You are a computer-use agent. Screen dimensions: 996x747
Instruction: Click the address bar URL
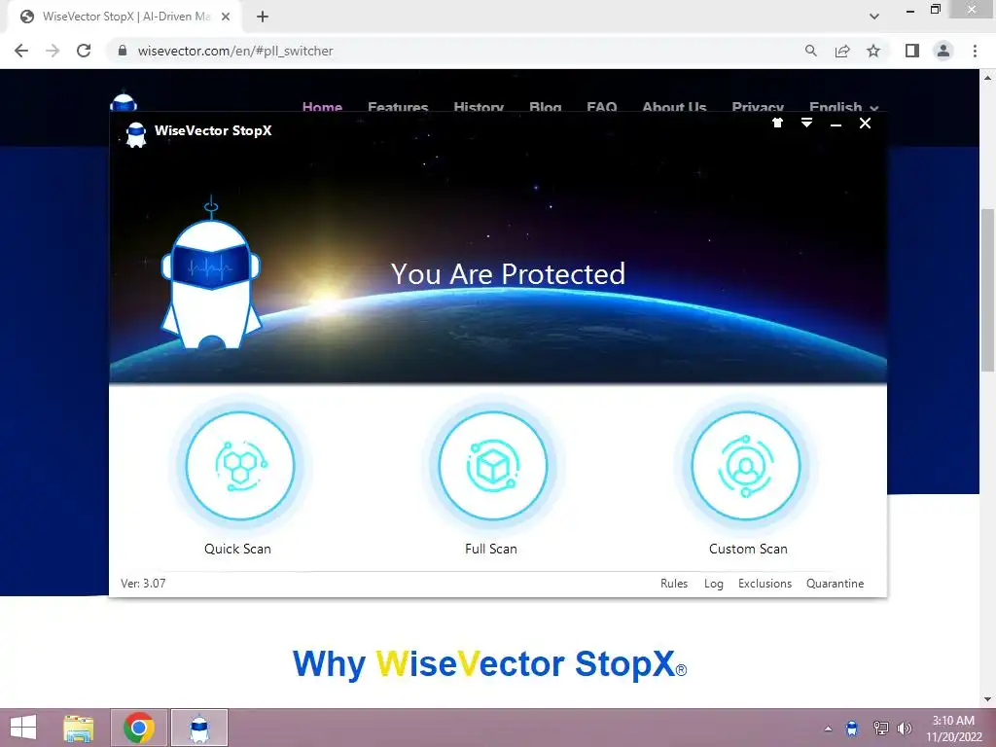point(235,51)
